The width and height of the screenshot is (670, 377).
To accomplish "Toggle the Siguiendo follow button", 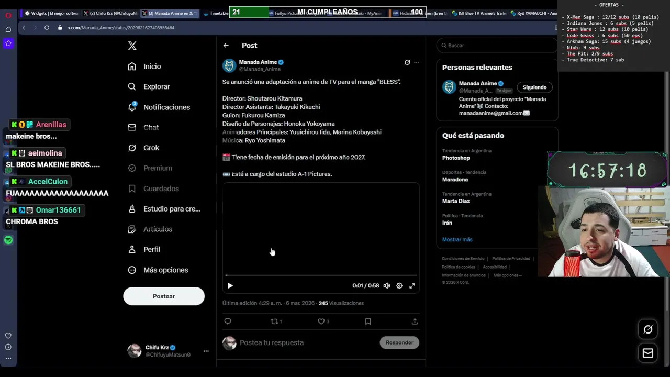I will [534, 87].
